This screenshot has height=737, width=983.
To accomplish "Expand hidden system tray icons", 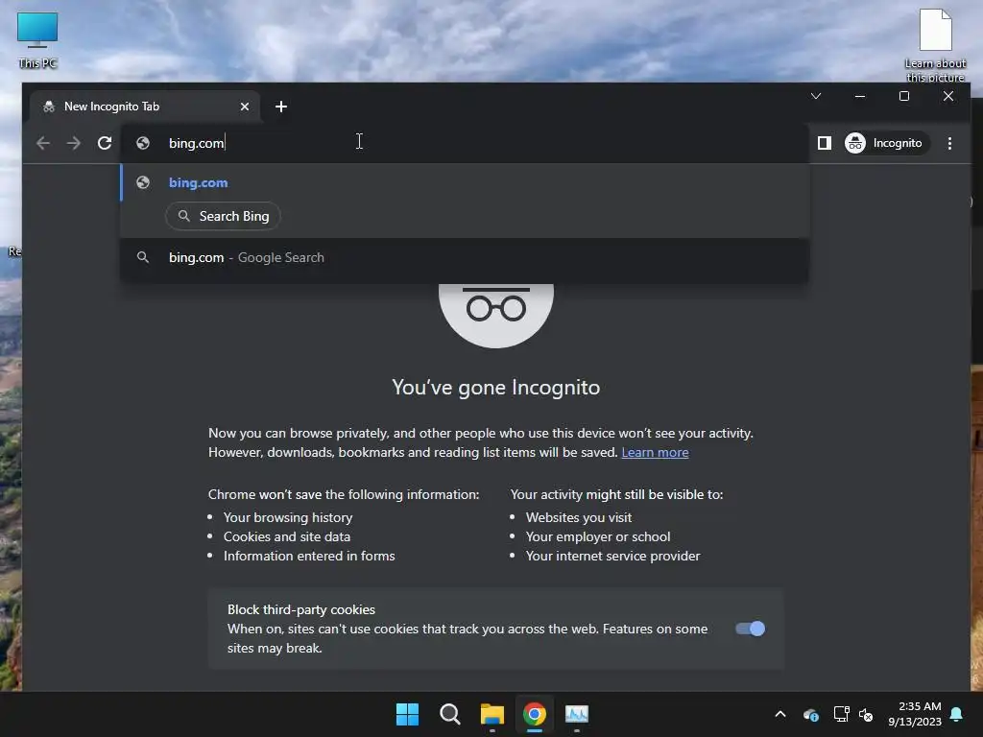I will pyautogui.click(x=780, y=714).
